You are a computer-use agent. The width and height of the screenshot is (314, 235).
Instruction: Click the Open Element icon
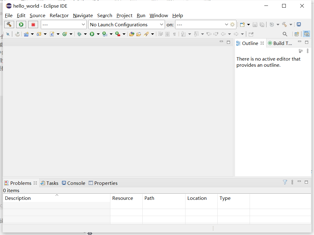point(132,34)
